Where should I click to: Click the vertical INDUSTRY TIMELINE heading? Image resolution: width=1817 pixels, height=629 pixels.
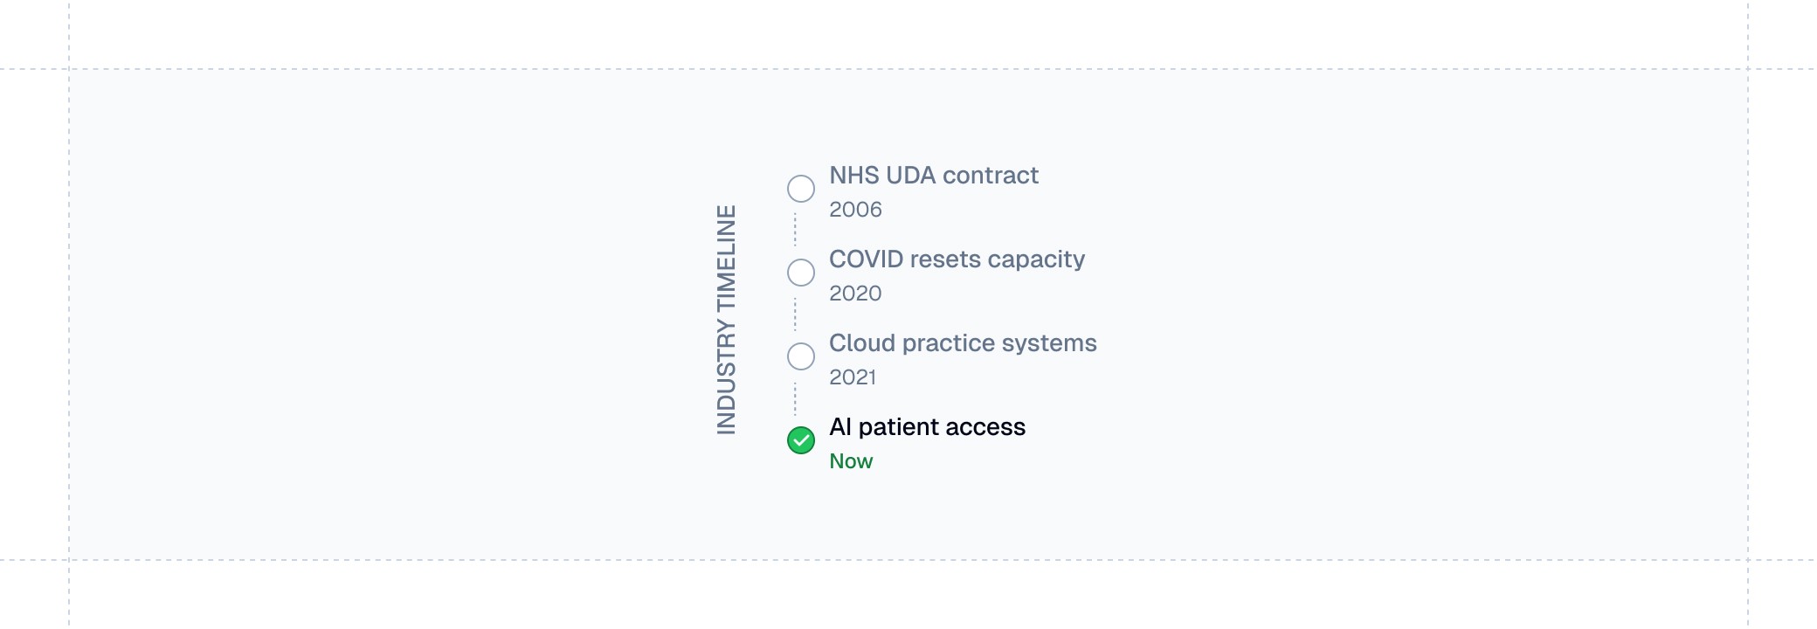(x=727, y=320)
